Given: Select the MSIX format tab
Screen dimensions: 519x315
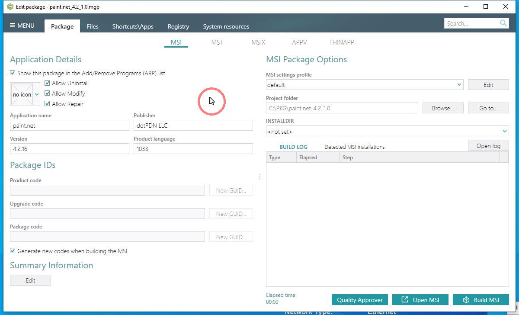Looking at the screenshot, I should (258, 42).
